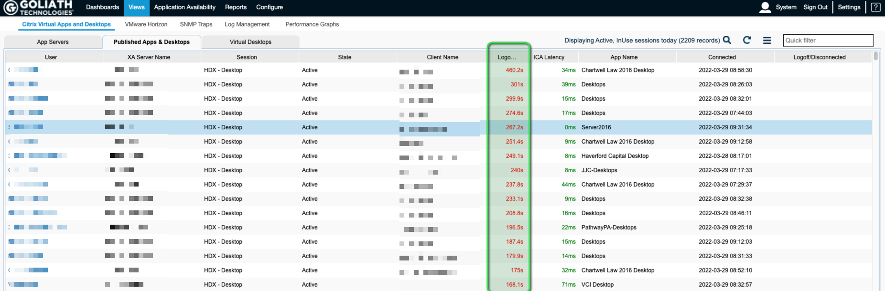
Task: Select the Views menu item
Action: [136, 7]
